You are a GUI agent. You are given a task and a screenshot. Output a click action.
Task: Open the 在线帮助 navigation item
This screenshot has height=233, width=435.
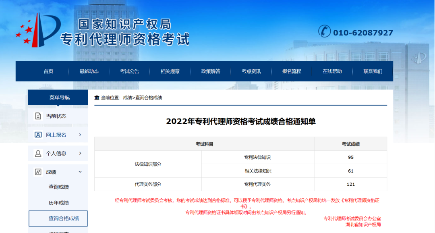coord(332,71)
